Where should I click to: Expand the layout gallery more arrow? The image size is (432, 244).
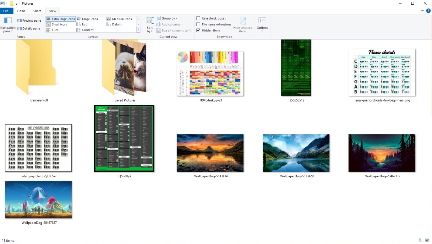138,30
